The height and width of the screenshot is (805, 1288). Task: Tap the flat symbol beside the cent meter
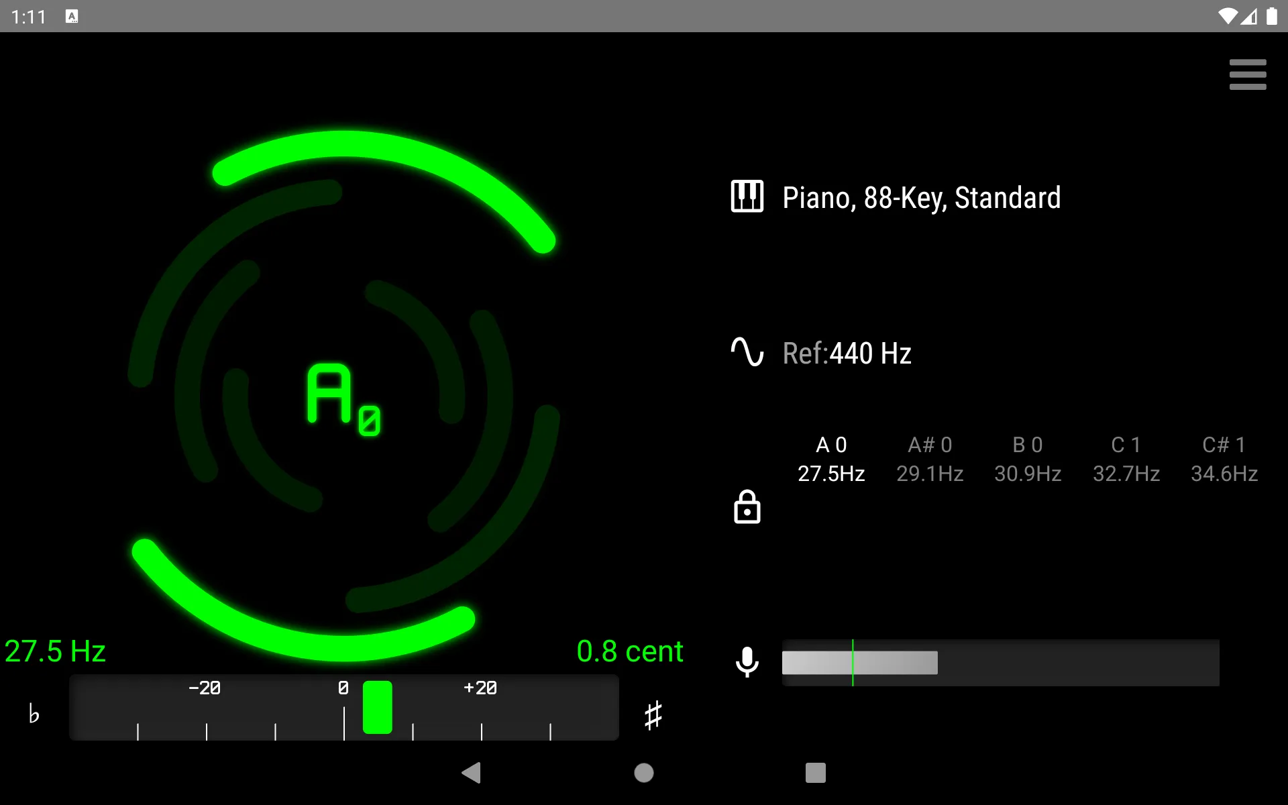click(x=34, y=714)
